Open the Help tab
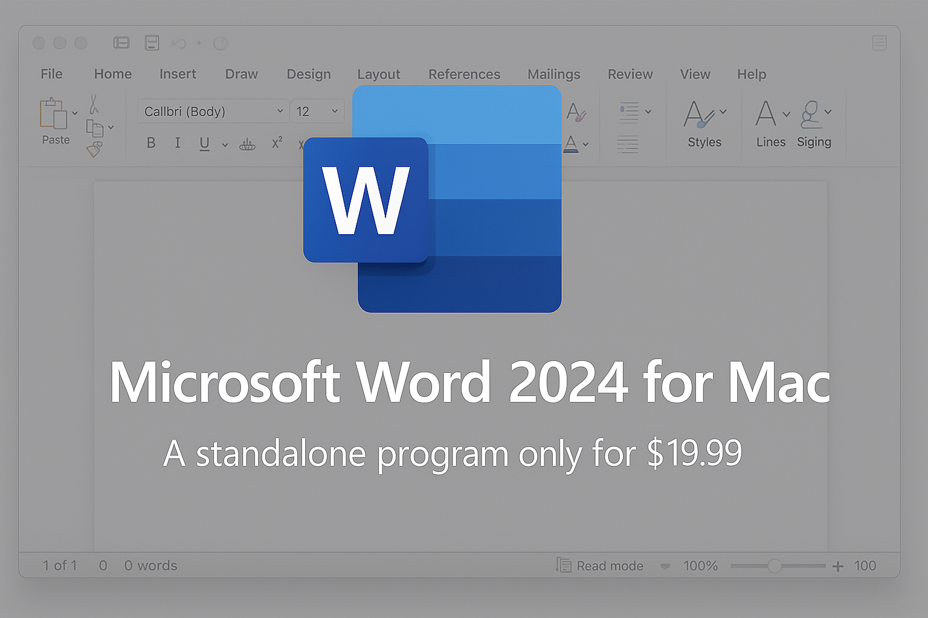This screenshot has width=928, height=618. tap(752, 74)
